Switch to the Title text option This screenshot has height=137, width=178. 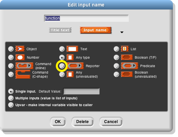click(60, 30)
